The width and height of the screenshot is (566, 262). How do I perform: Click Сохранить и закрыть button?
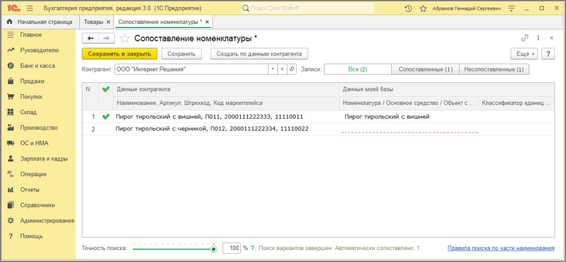click(x=119, y=53)
